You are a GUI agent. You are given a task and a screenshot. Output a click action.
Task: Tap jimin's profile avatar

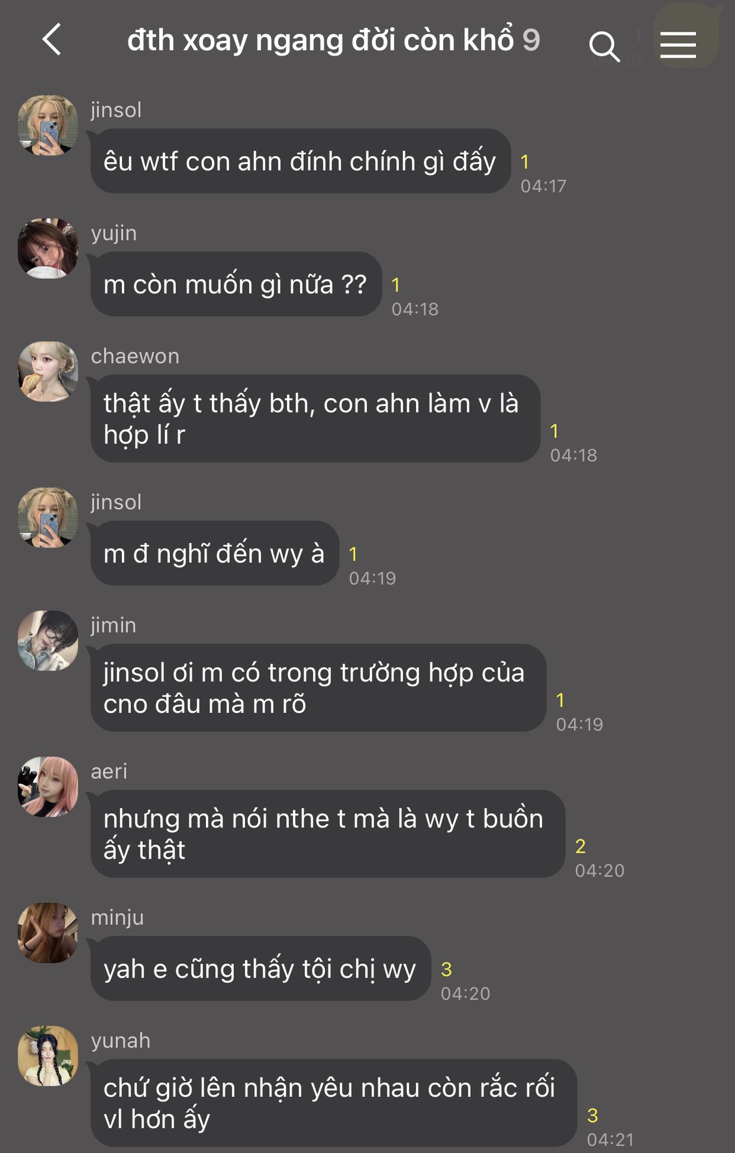click(48, 641)
